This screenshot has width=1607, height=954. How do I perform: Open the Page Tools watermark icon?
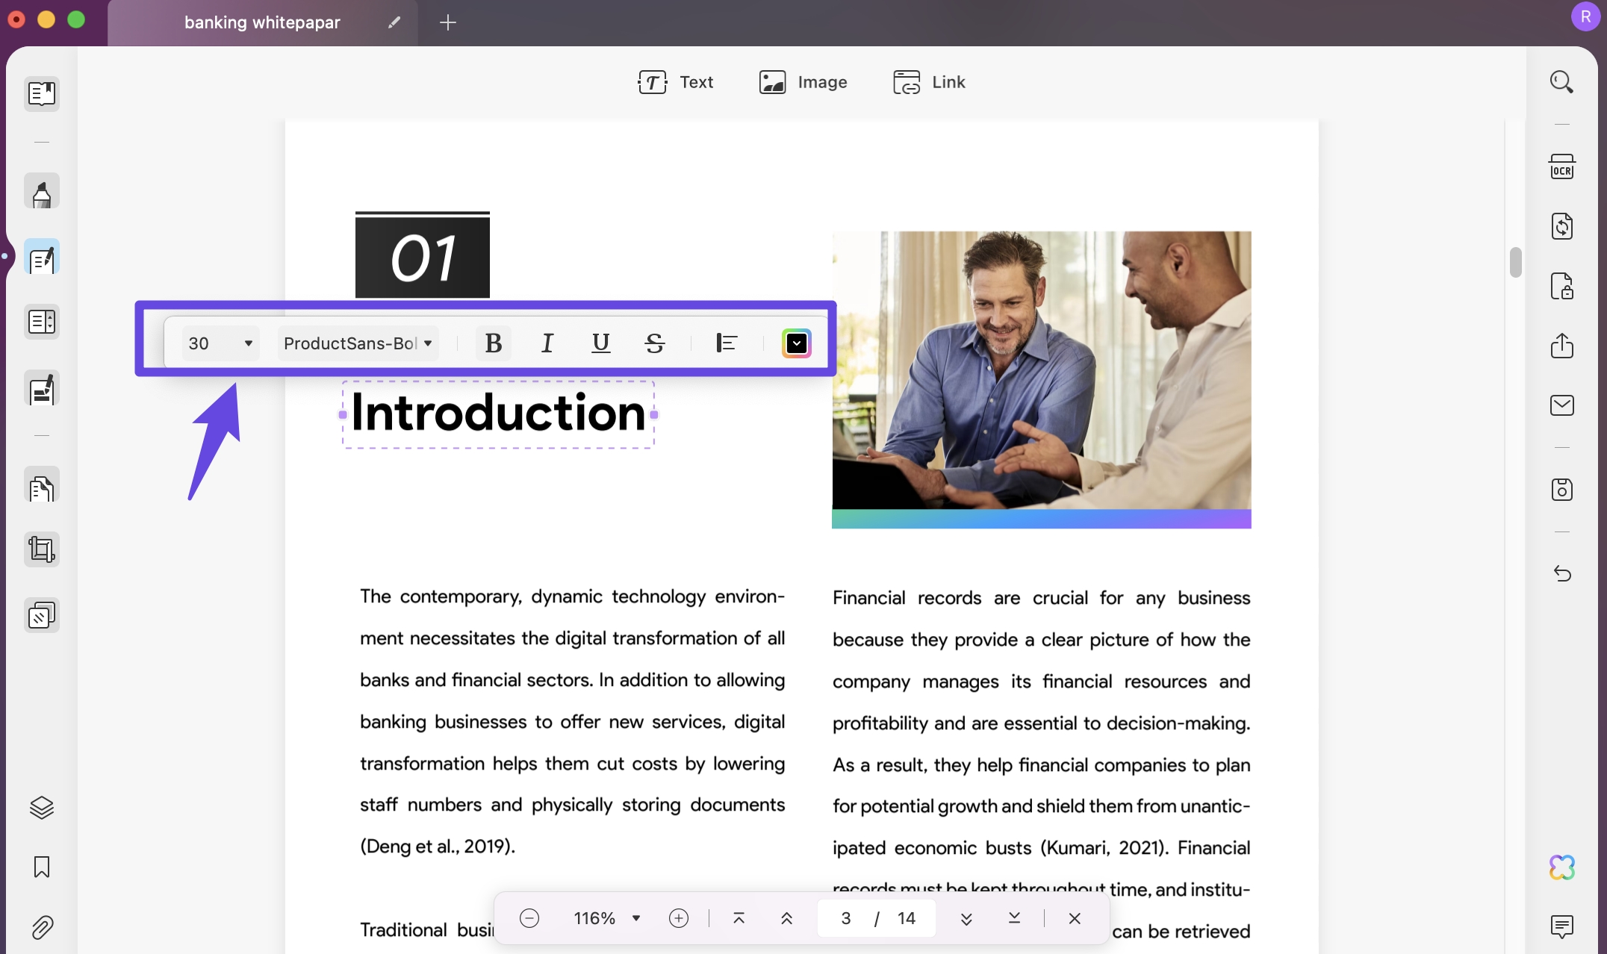tap(42, 615)
